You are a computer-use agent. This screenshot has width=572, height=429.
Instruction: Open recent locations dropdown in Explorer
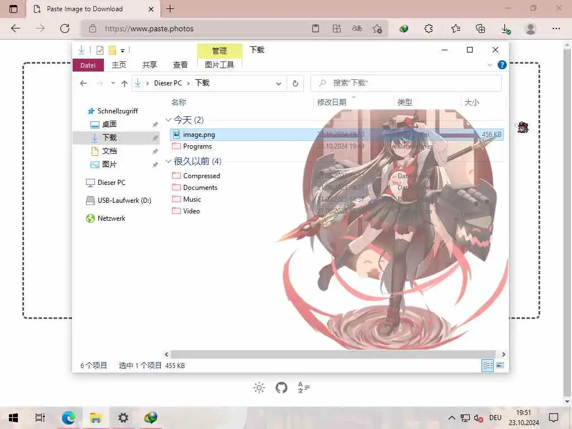click(x=113, y=83)
